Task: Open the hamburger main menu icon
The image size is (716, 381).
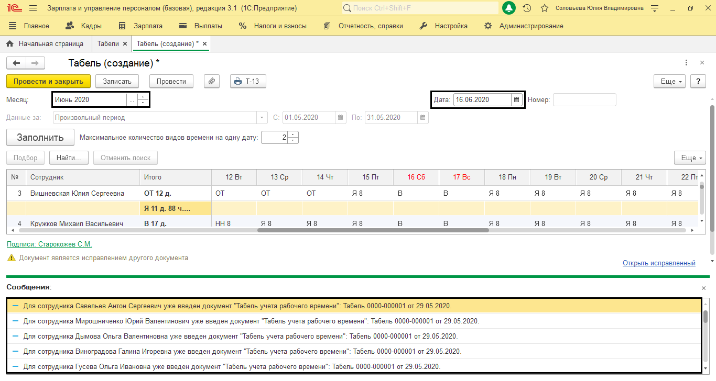Action: pyautogui.click(x=33, y=8)
